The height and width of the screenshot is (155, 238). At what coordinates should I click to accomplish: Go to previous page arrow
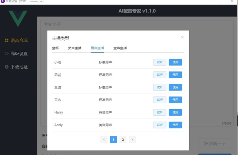click(104, 140)
